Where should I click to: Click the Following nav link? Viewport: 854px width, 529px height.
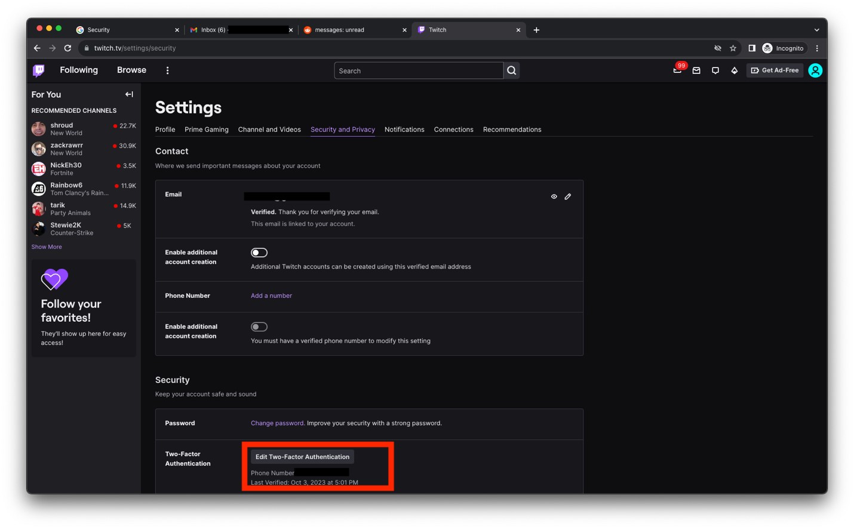point(79,70)
